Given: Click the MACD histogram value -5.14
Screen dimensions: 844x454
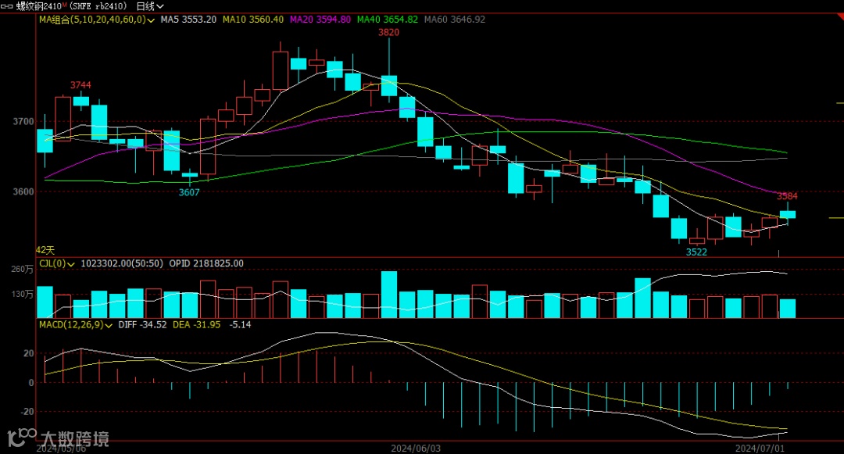Looking at the screenshot, I should click(x=240, y=325).
